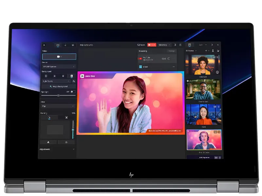Open the background color fill icon
The image size is (262, 196).
coord(74,81)
